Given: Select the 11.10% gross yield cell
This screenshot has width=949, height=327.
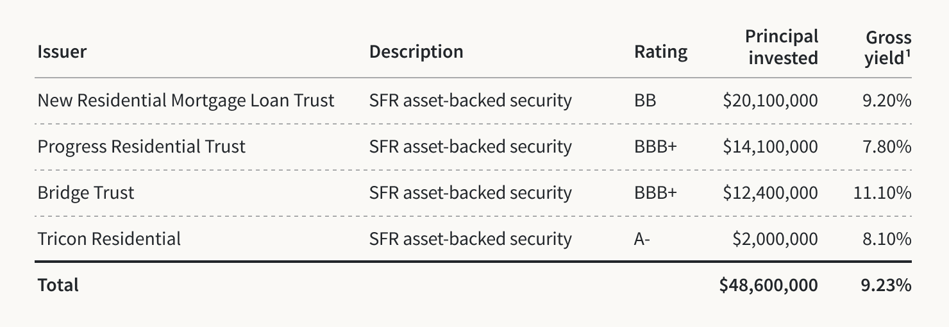Looking at the screenshot, I should (x=882, y=193).
